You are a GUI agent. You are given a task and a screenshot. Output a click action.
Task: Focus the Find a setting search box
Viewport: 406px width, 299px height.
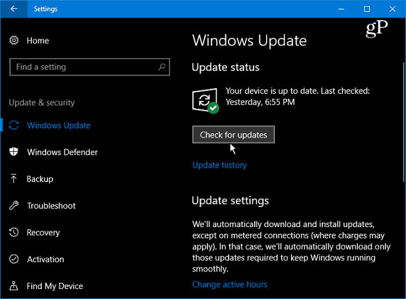(89, 67)
